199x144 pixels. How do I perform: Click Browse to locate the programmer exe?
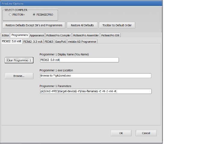click(x=19, y=76)
